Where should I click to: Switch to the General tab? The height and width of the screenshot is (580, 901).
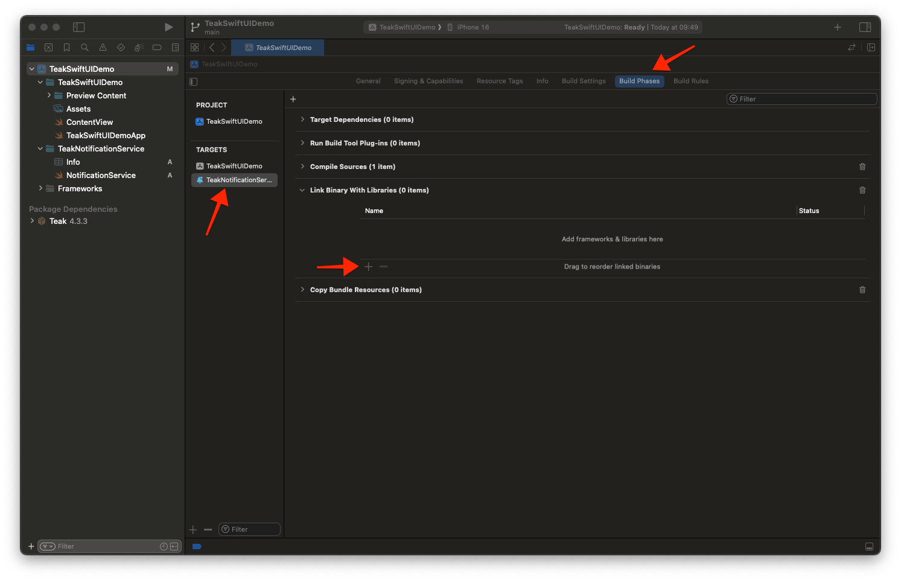click(x=368, y=81)
